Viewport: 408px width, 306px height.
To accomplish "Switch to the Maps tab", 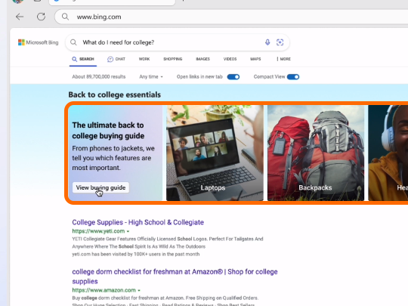I will coord(255,59).
